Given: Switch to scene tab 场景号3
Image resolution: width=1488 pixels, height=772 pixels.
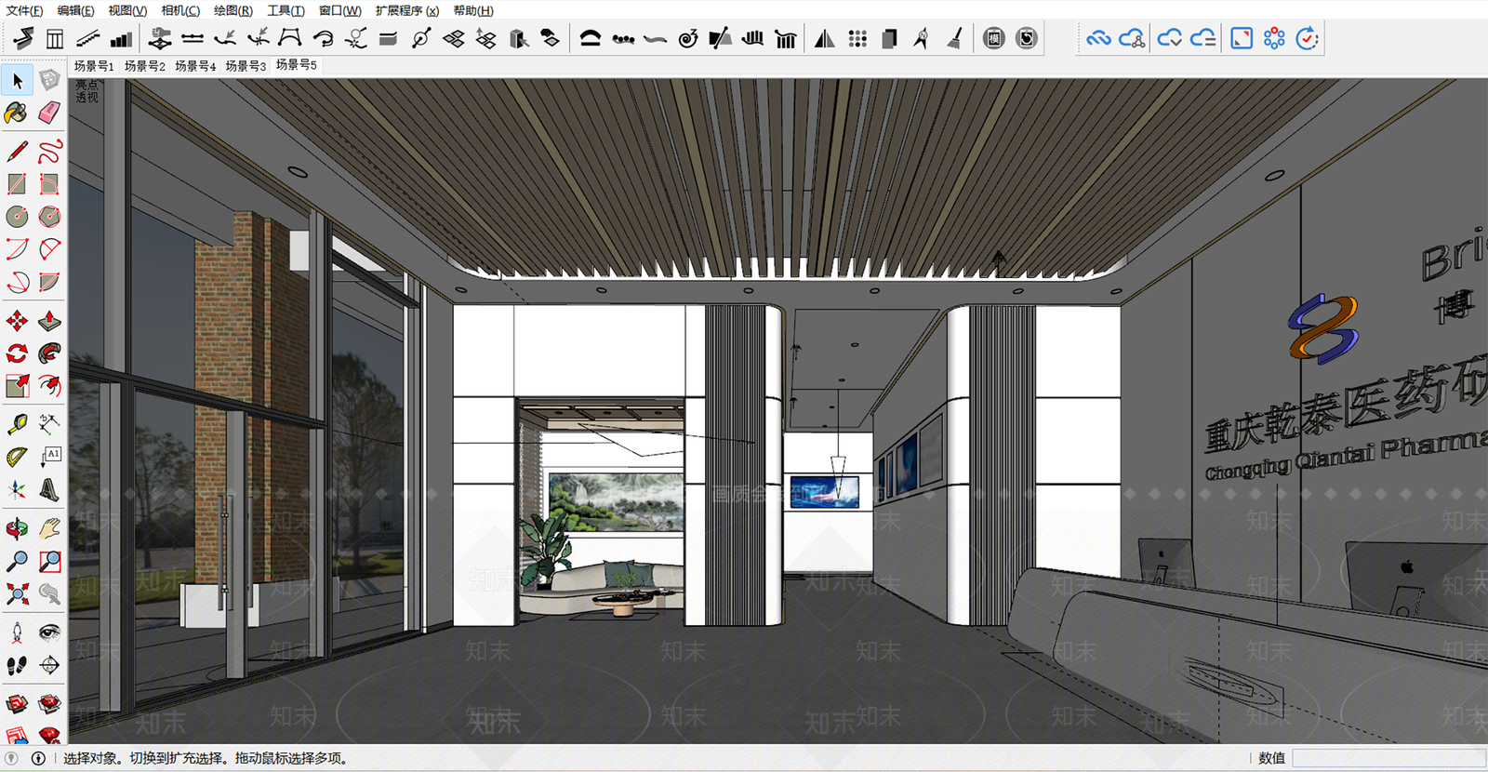Looking at the screenshot, I should [x=246, y=66].
